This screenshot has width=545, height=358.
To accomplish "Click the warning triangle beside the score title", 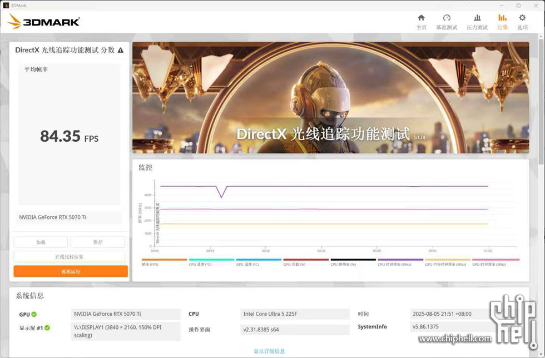I will [x=121, y=51].
